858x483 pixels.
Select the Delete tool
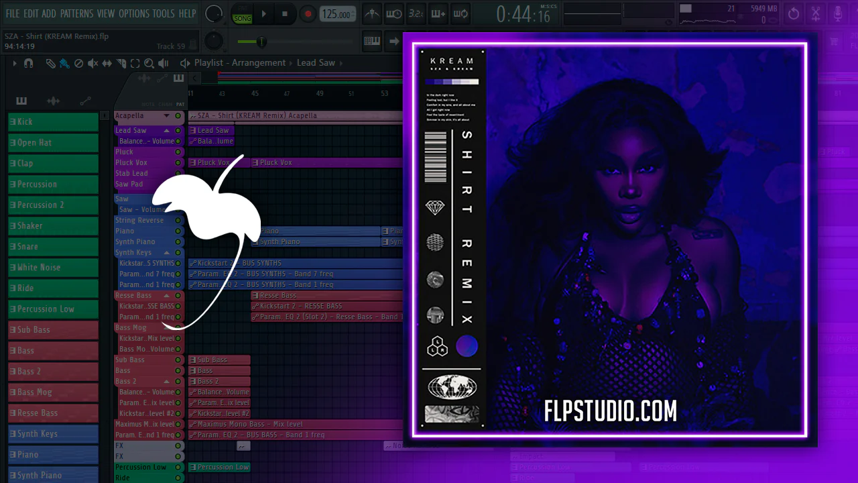pyautogui.click(x=78, y=63)
